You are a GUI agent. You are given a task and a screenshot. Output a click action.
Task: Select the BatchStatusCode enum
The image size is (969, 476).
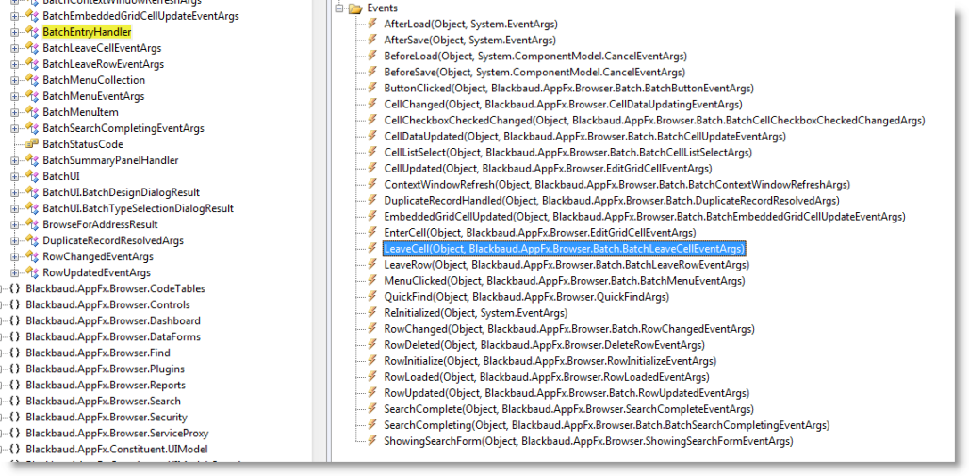(x=83, y=144)
